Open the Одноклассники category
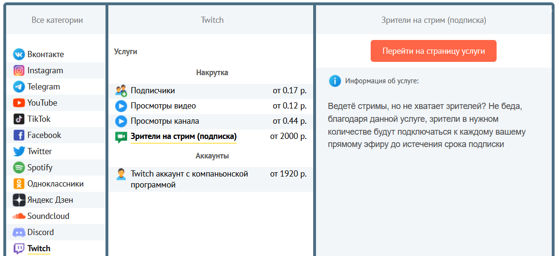The image size is (556, 256). [x=56, y=184]
